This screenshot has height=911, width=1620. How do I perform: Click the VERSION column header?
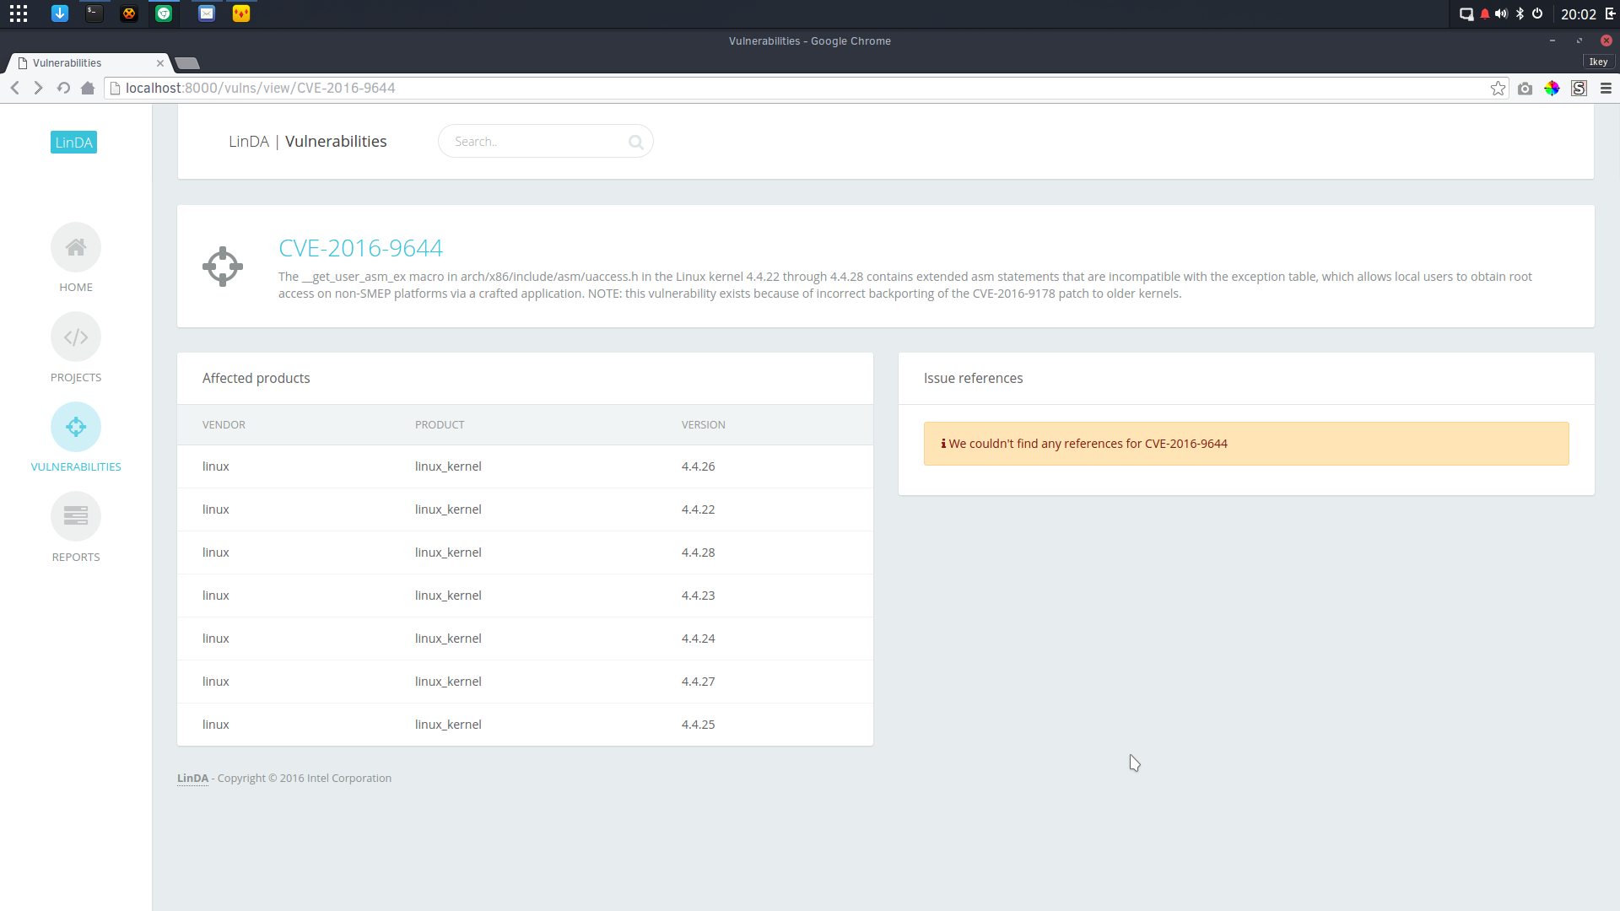pos(704,425)
